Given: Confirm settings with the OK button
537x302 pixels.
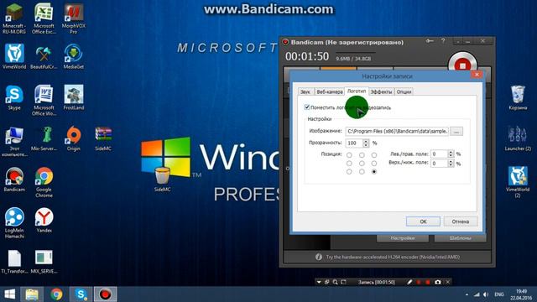Looking at the screenshot, I should [x=423, y=221].
